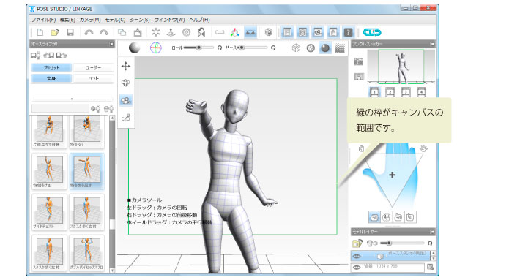Click the circle display mode icon
Image resolution: width=509 pixels, height=280 pixels.
(311, 48)
